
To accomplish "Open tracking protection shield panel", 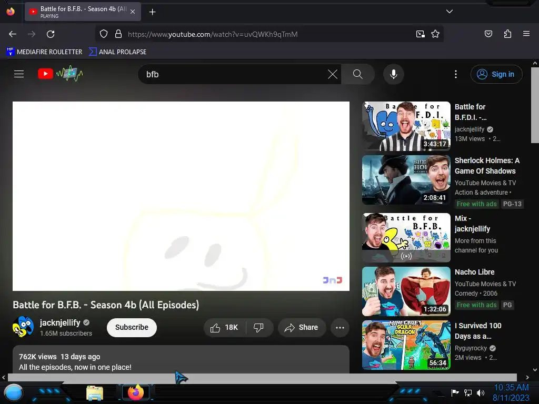I will click(x=104, y=34).
